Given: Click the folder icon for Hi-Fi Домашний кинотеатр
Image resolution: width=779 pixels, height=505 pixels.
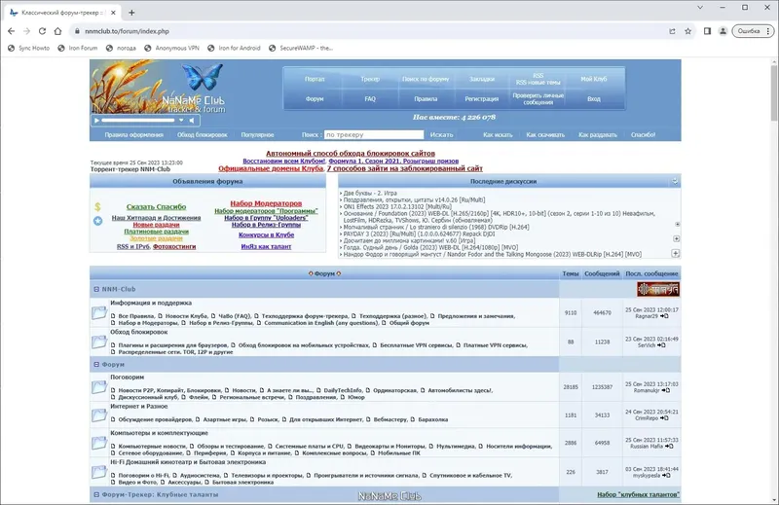Looking at the screenshot, I should pos(99,472).
